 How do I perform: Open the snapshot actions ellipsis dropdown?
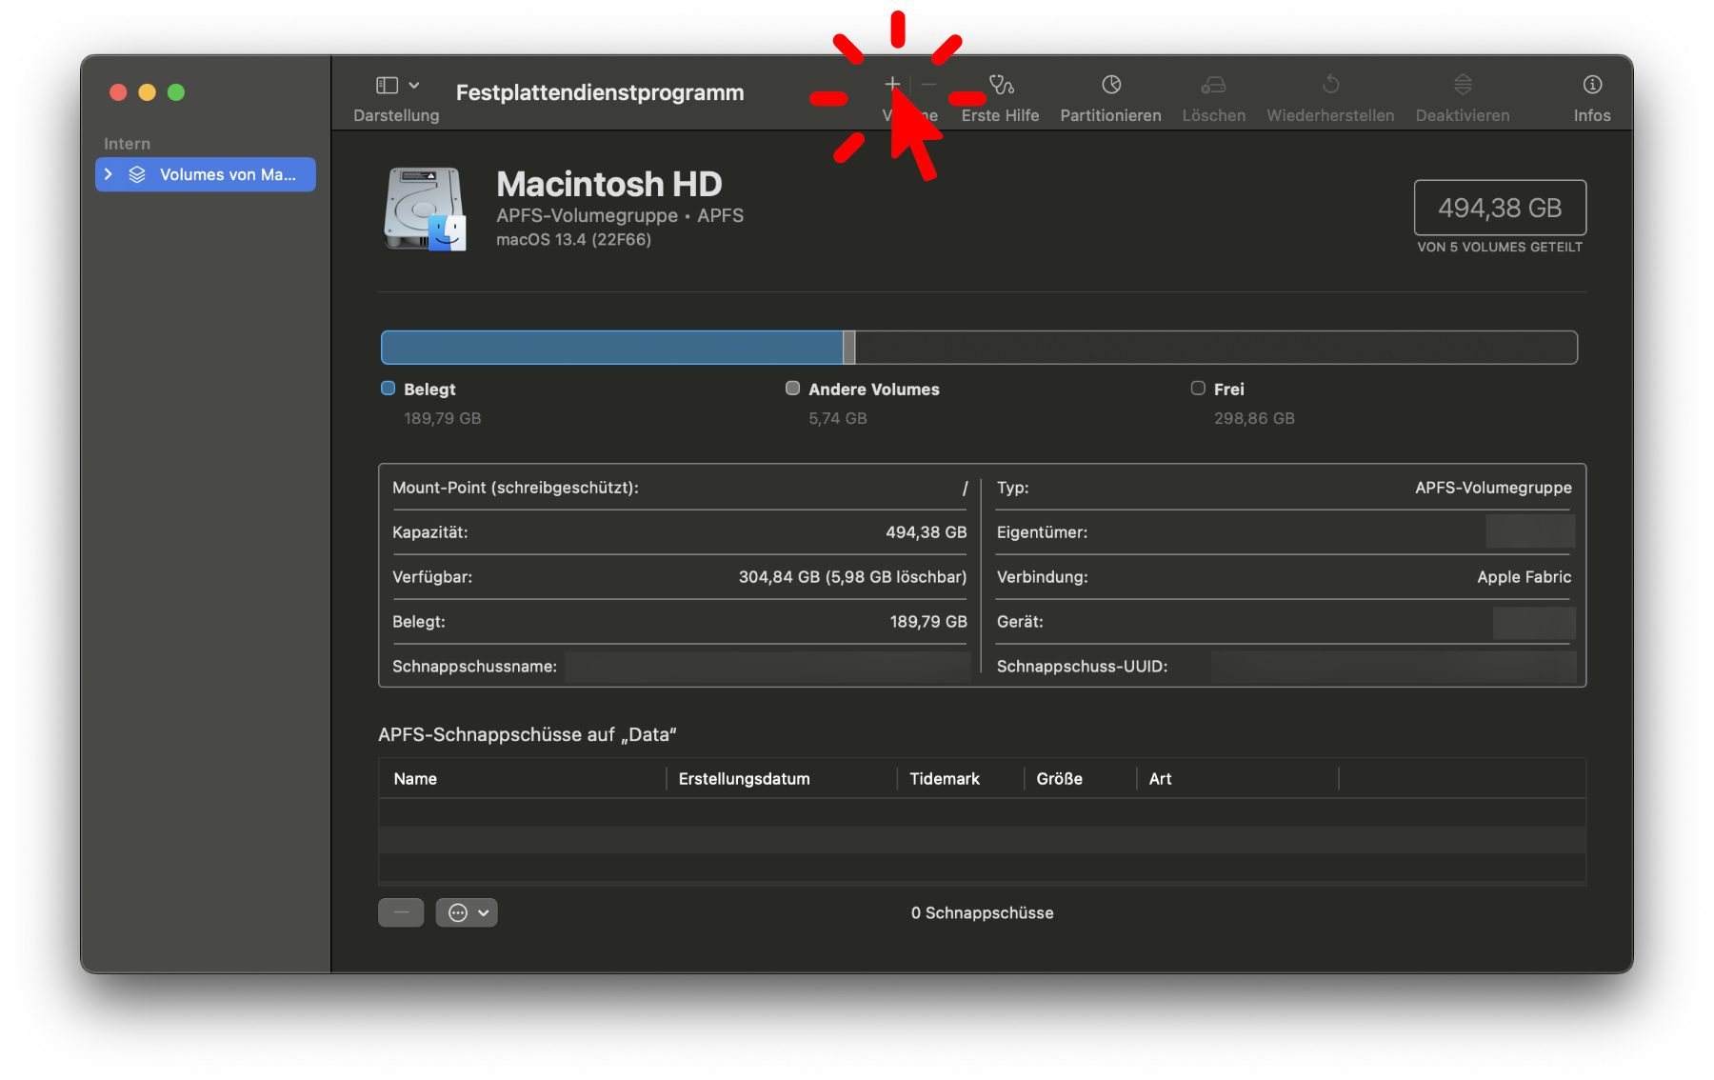[x=467, y=912]
